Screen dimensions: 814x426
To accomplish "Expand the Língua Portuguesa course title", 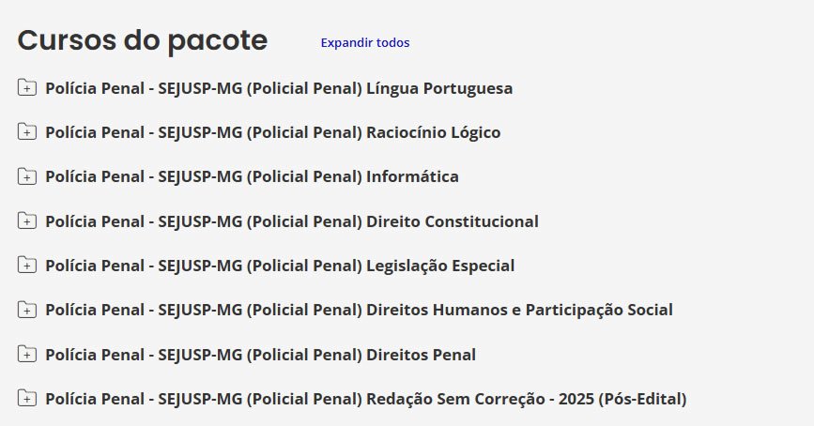I will [279, 88].
